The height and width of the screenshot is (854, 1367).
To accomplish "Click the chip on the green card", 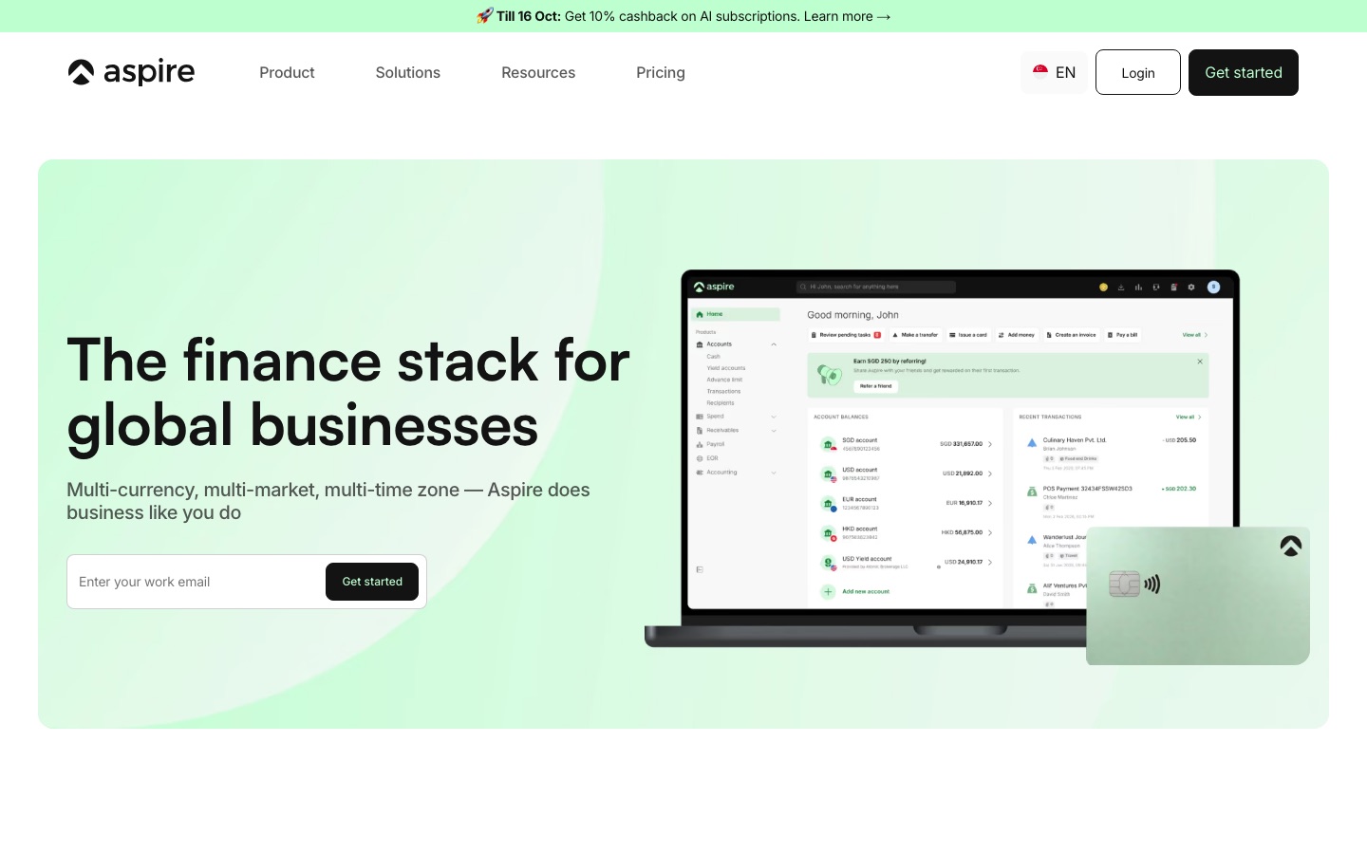I will [x=1125, y=584].
